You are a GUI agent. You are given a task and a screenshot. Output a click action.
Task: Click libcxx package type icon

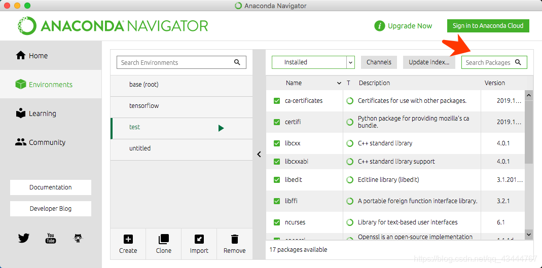pyautogui.click(x=350, y=143)
